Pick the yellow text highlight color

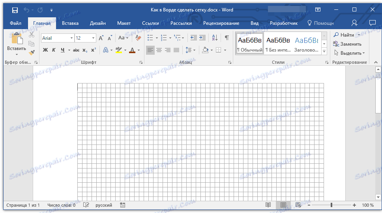click(119, 50)
